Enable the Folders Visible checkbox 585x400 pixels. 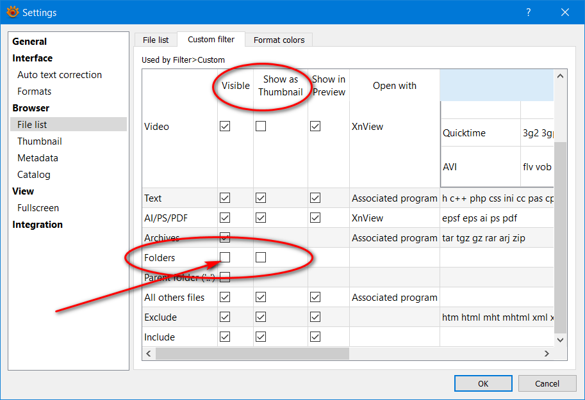pyautogui.click(x=225, y=257)
